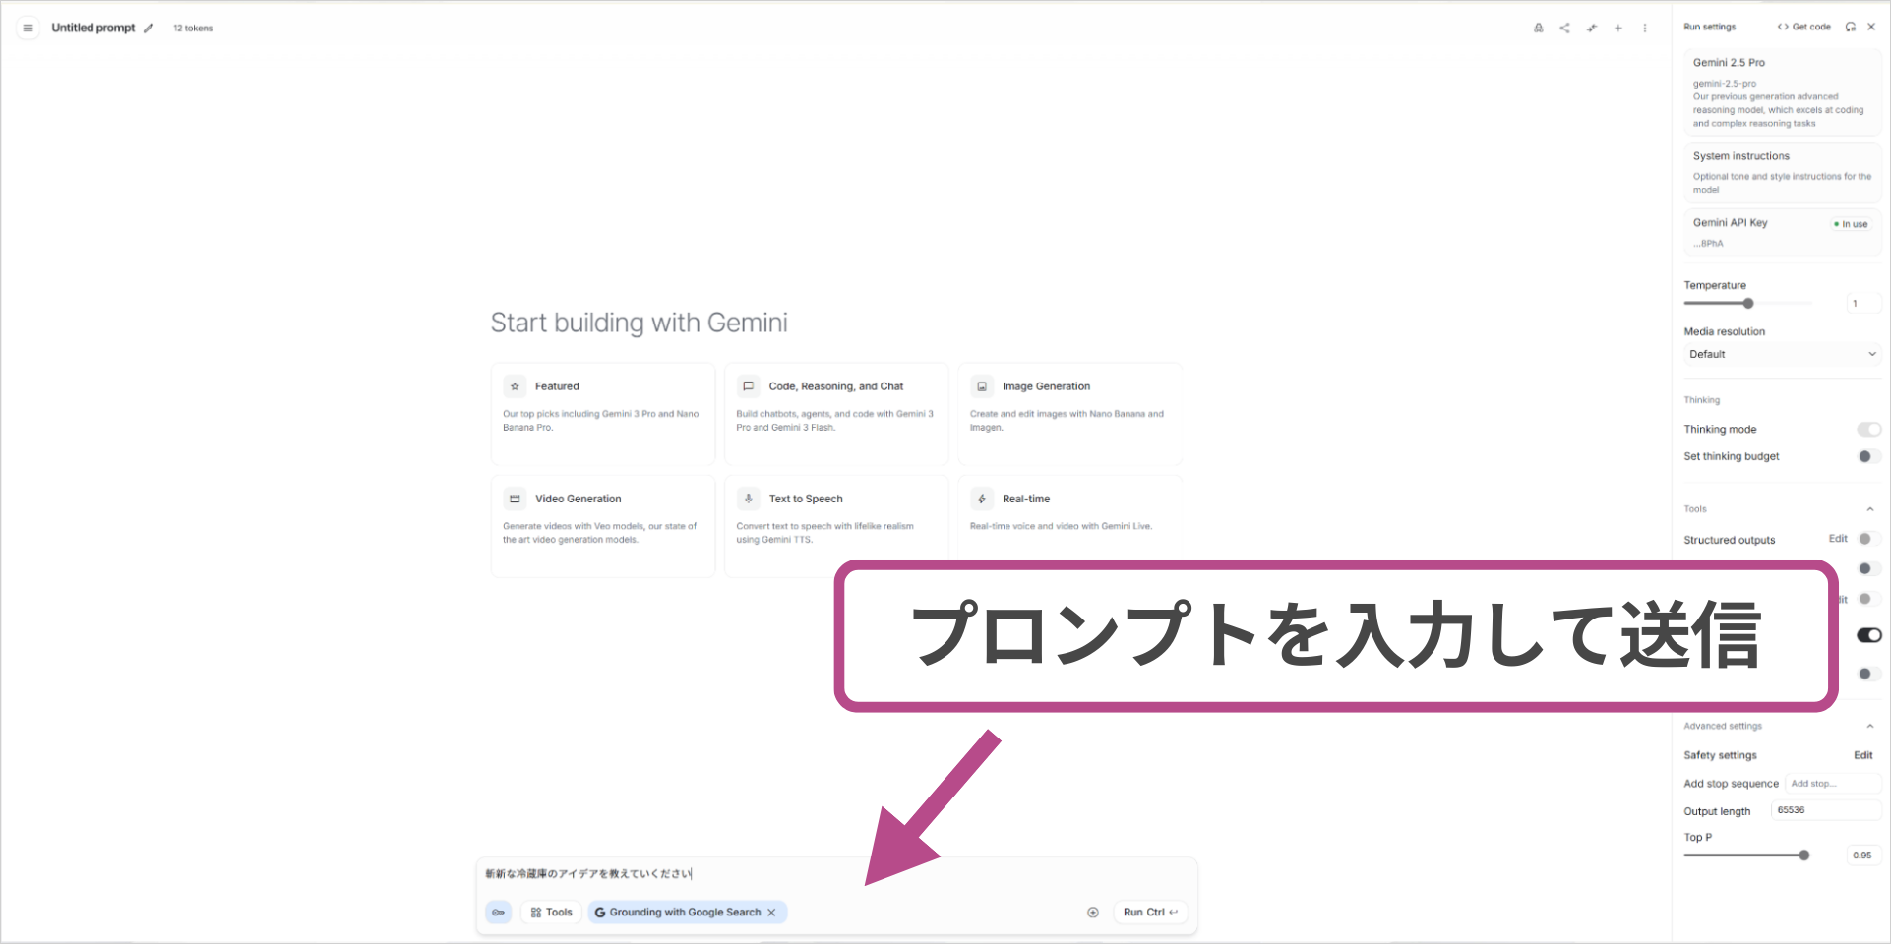Open the Video Generation card
This screenshot has height=944, width=1891.
(x=602, y=526)
